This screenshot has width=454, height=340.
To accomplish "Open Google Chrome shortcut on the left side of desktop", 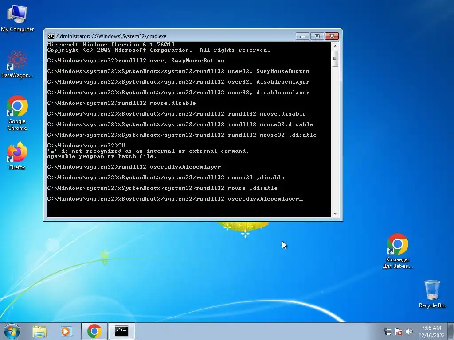I will (17, 113).
